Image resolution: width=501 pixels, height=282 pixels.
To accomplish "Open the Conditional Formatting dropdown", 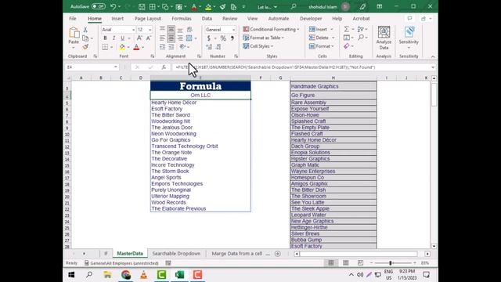I will click(271, 29).
